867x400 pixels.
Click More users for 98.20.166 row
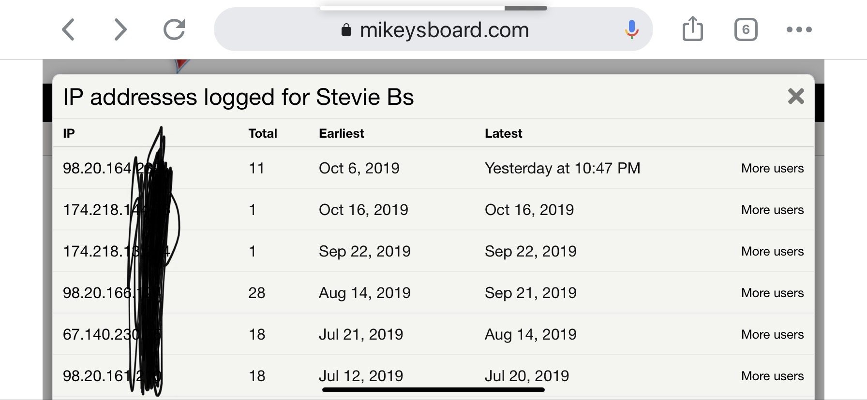(772, 293)
